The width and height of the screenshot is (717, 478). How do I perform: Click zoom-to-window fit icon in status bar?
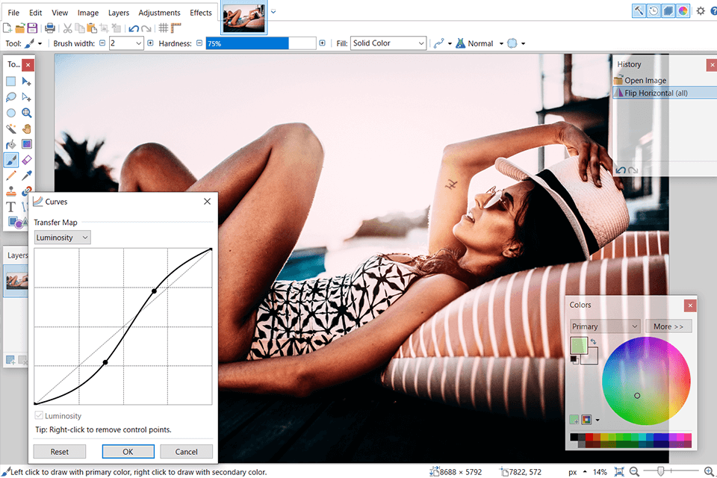pos(619,471)
